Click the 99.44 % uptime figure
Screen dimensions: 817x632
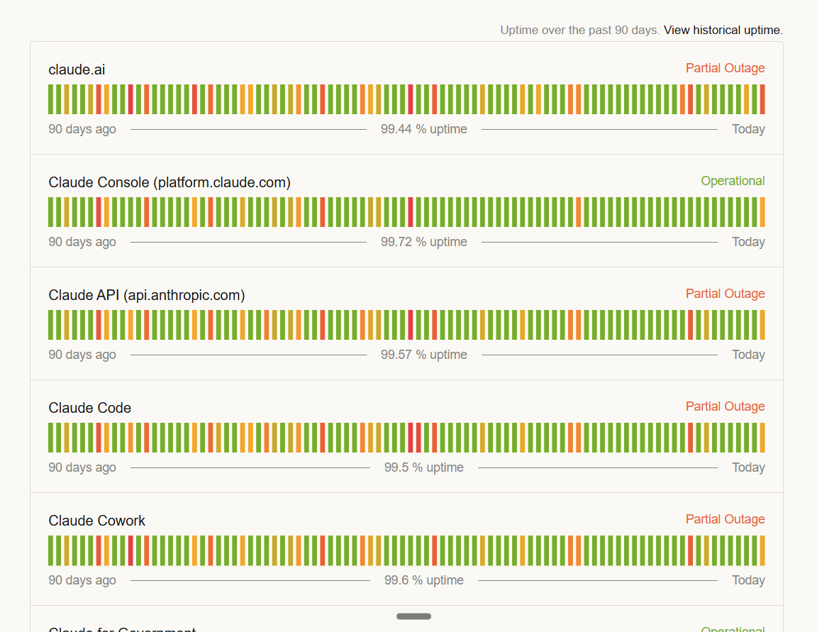tap(423, 129)
